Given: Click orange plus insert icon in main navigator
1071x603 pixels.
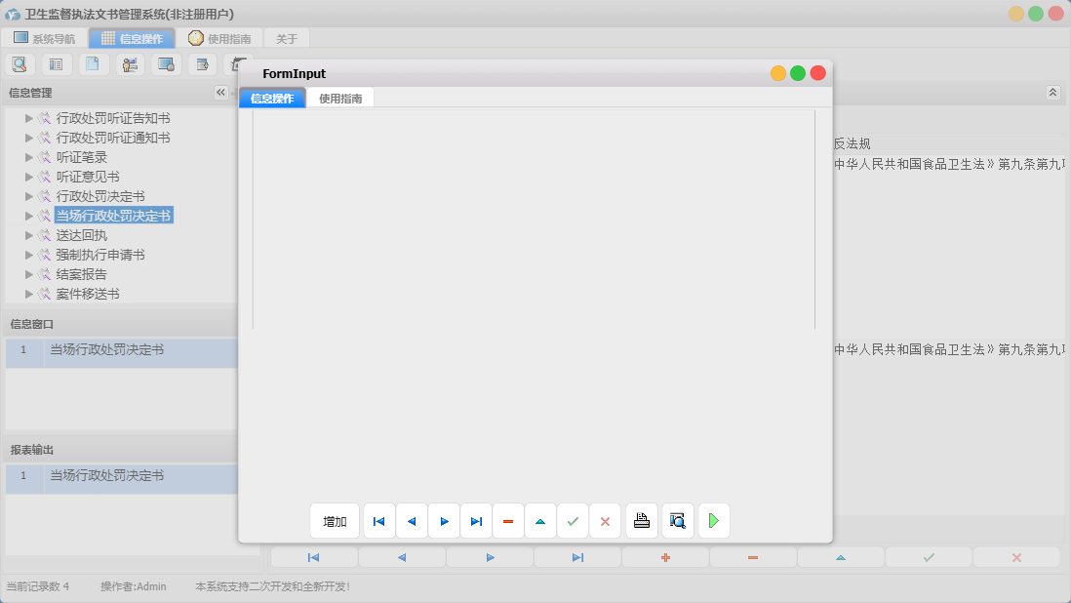Looking at the screenshot, I should coord(665,557).
